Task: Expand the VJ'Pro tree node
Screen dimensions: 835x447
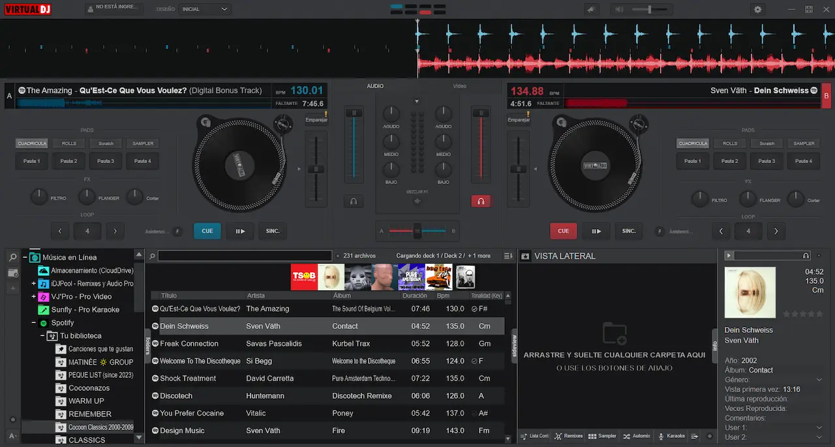Action: pyautogui.click(x=33, y=297)
